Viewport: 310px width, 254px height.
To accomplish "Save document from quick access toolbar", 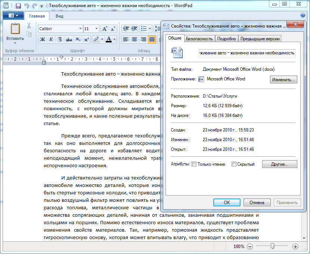I will click(x=18, y=6).
